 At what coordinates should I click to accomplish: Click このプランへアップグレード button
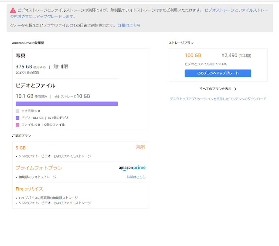[218, 73]
